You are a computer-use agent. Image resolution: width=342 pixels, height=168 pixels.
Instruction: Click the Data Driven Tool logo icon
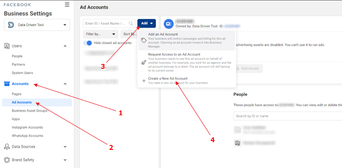(11, 25)
